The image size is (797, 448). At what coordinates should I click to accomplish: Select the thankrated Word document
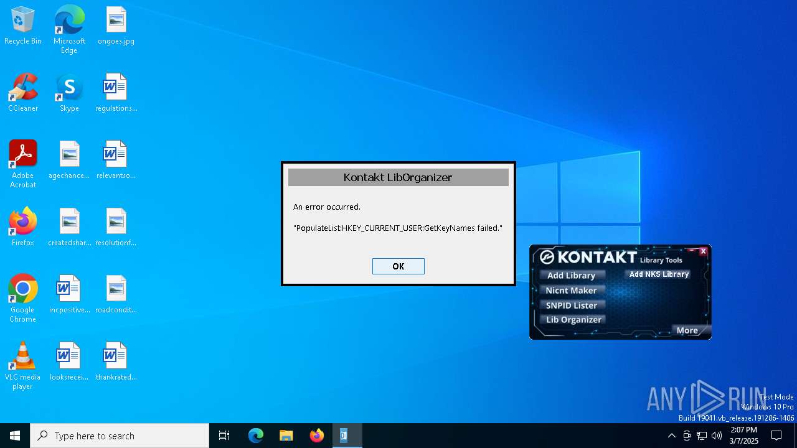(x=116, y=362)
